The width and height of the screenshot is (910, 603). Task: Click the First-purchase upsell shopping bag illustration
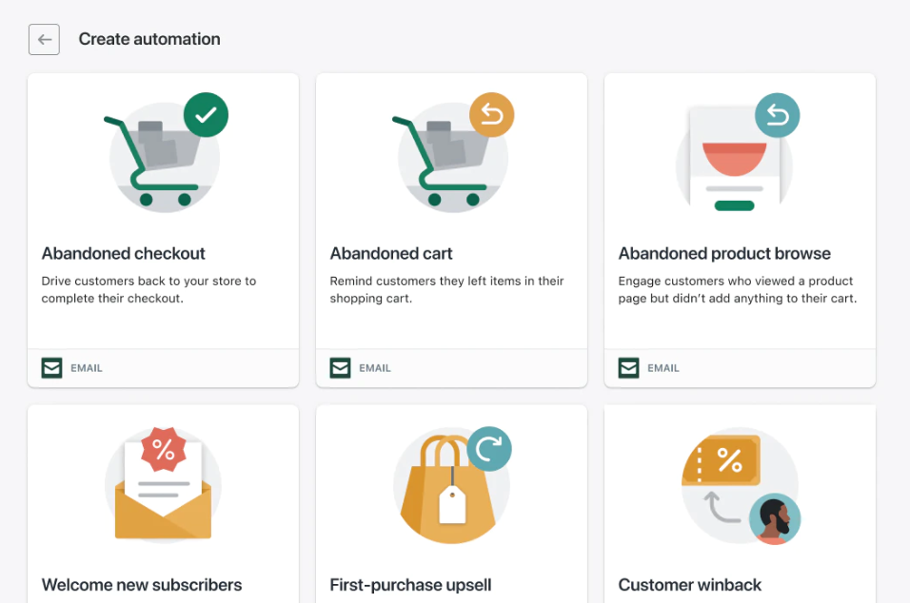(x=452, y=486)
